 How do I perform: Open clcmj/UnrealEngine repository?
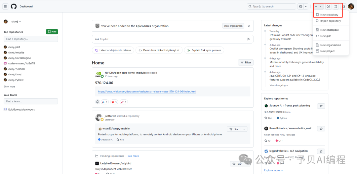click(x=20, y=58)
